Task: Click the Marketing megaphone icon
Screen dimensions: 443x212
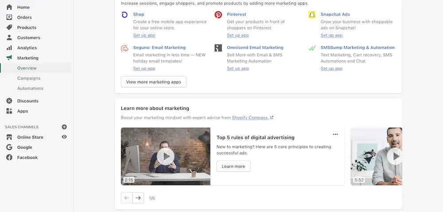Action: [9, 58]
